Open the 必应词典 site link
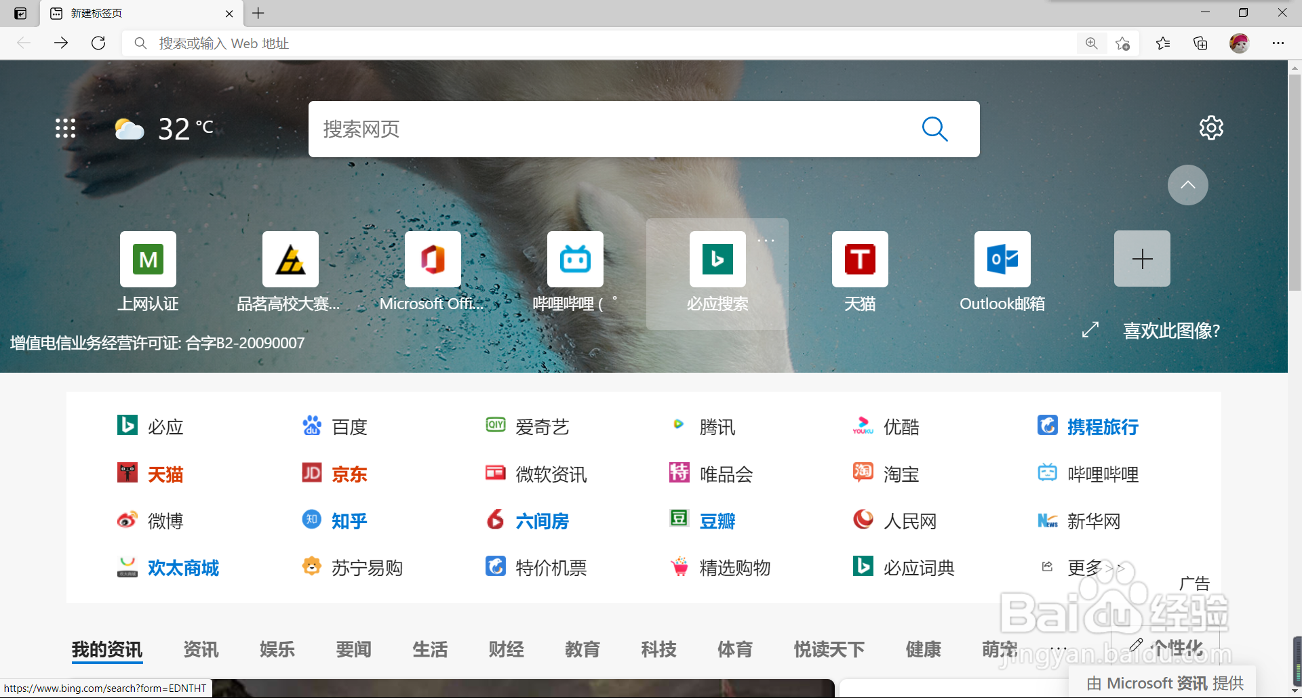 904,567
